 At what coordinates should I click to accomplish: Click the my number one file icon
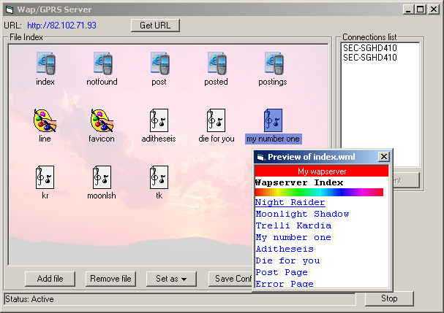pos(273,120)
